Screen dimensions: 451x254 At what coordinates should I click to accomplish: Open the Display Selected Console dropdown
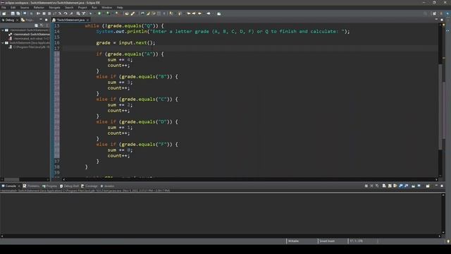(x=419, y=186)
